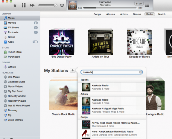Open the Up Next list icon

147,5
